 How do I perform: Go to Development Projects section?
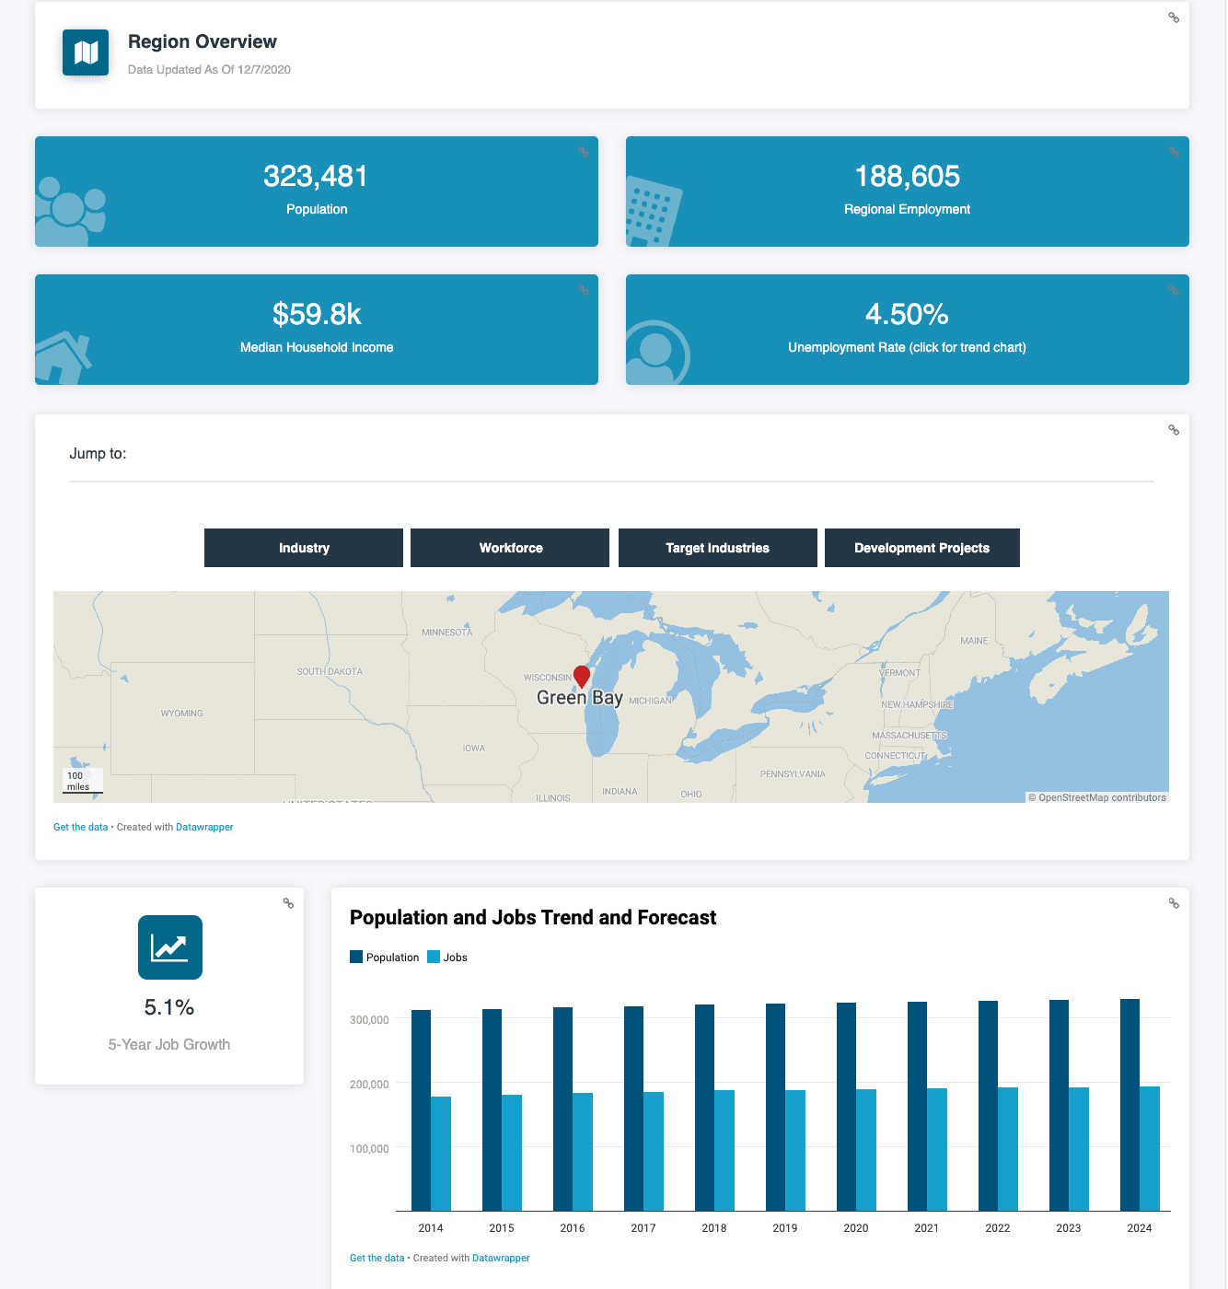click(921, 548)
